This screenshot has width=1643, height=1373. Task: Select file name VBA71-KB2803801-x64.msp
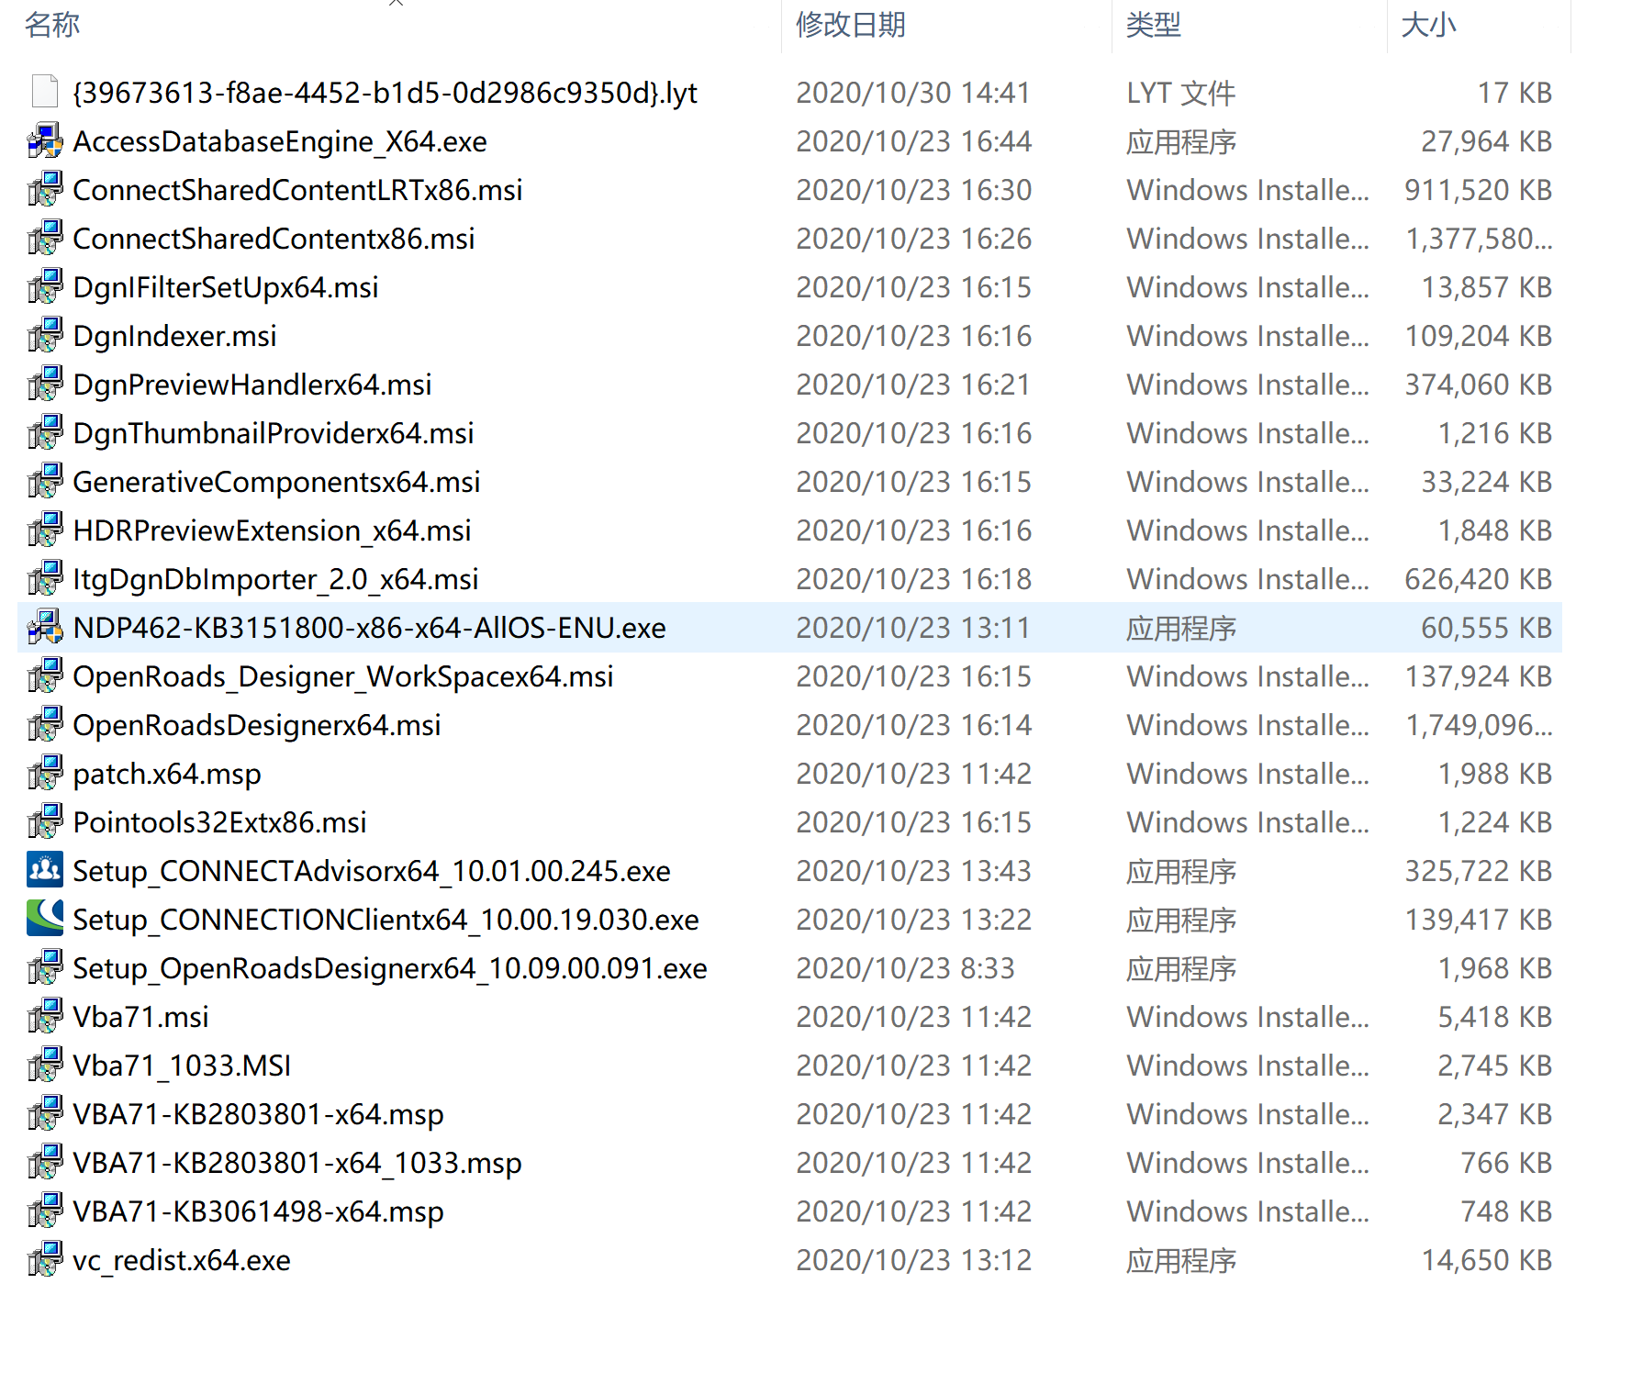point(258,1114)
